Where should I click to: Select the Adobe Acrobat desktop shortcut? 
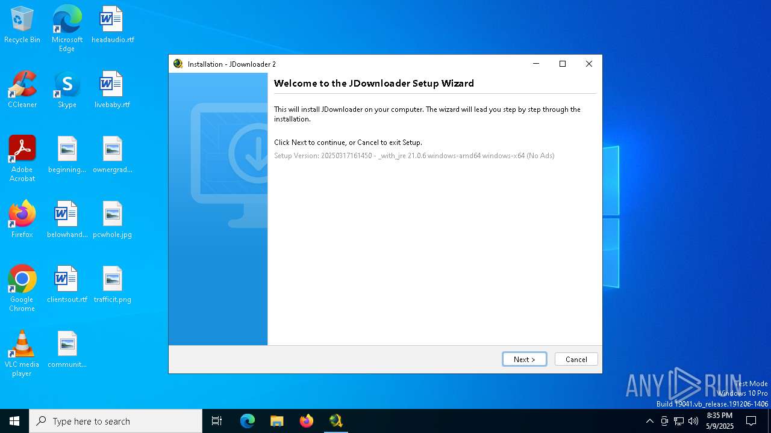tap(22, 159)
